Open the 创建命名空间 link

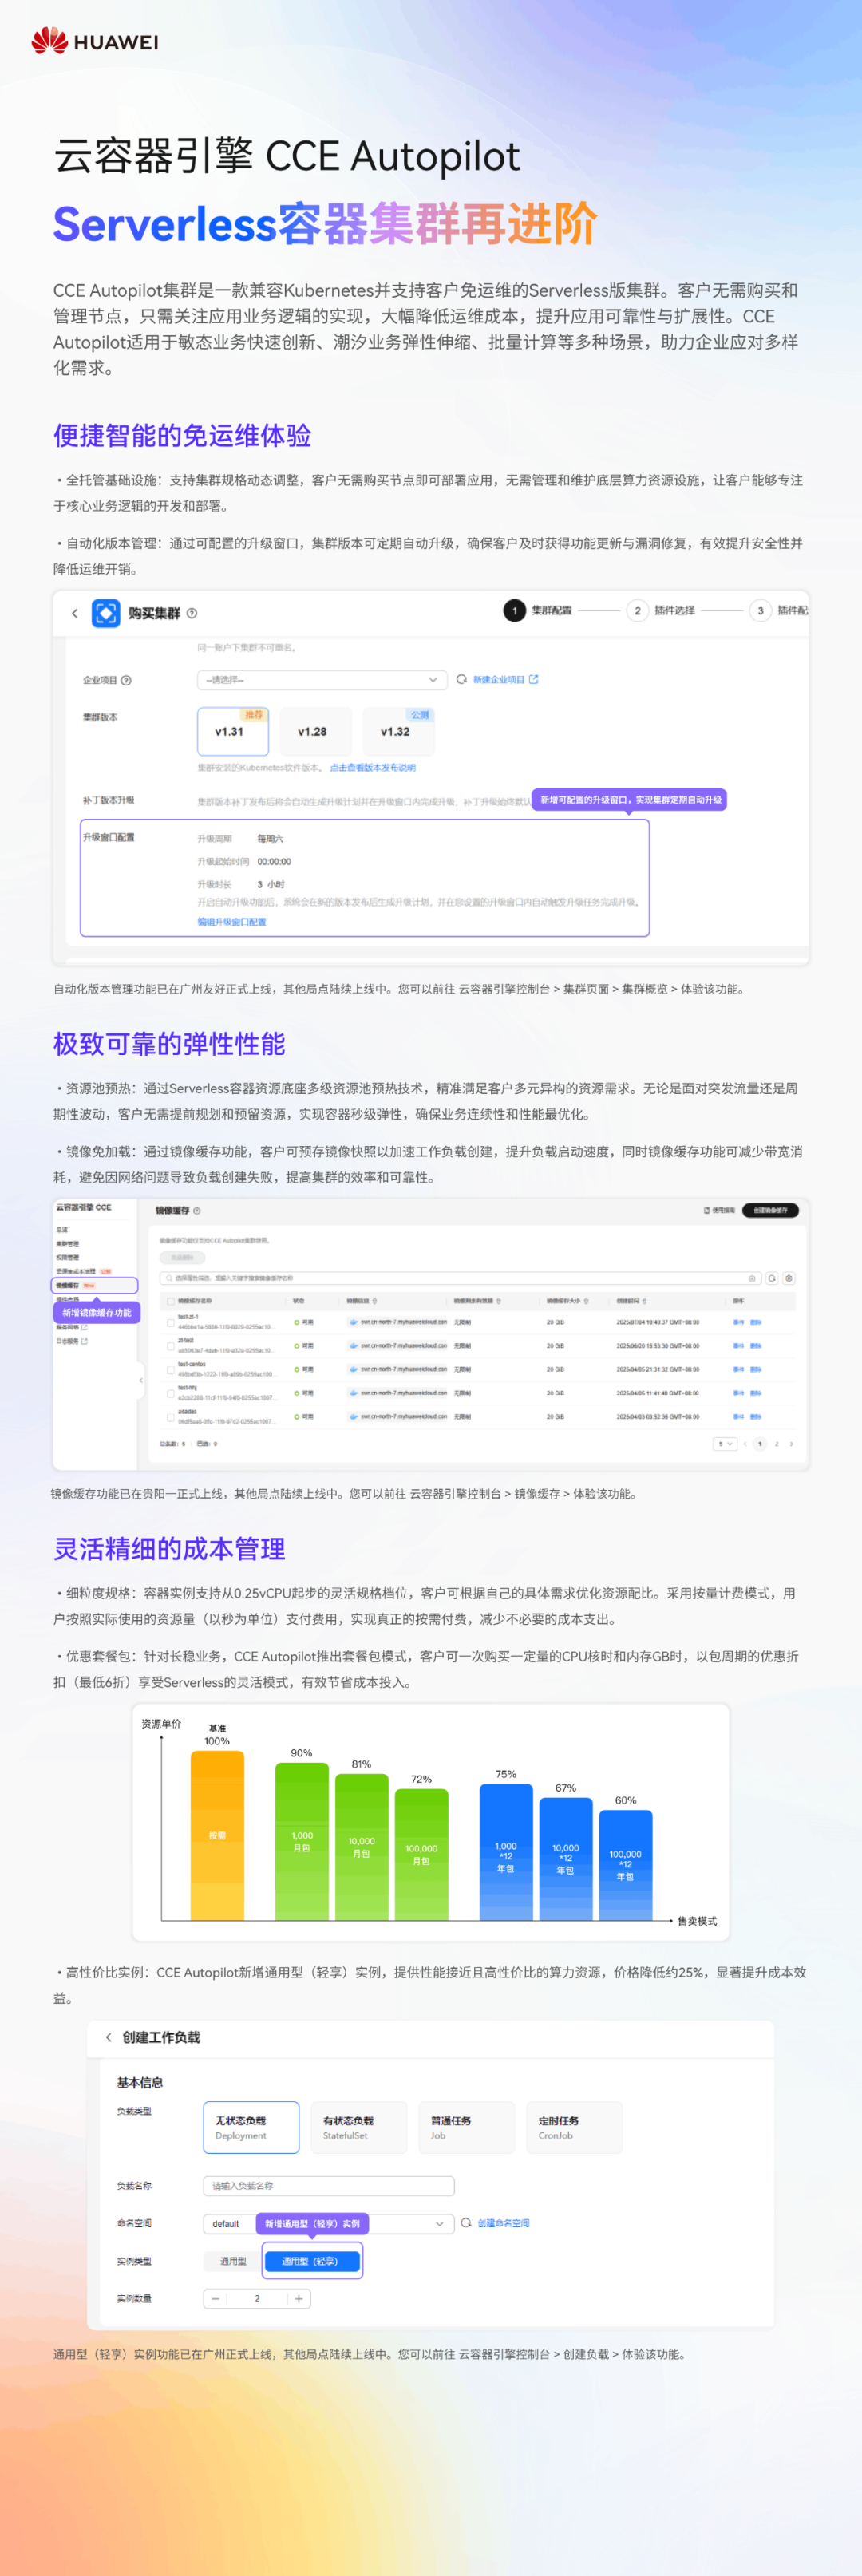tap(503, 2223)
